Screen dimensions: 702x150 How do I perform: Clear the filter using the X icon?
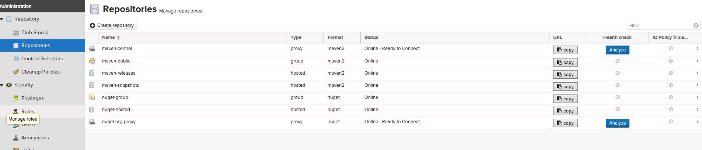click(x=696, y=26)
